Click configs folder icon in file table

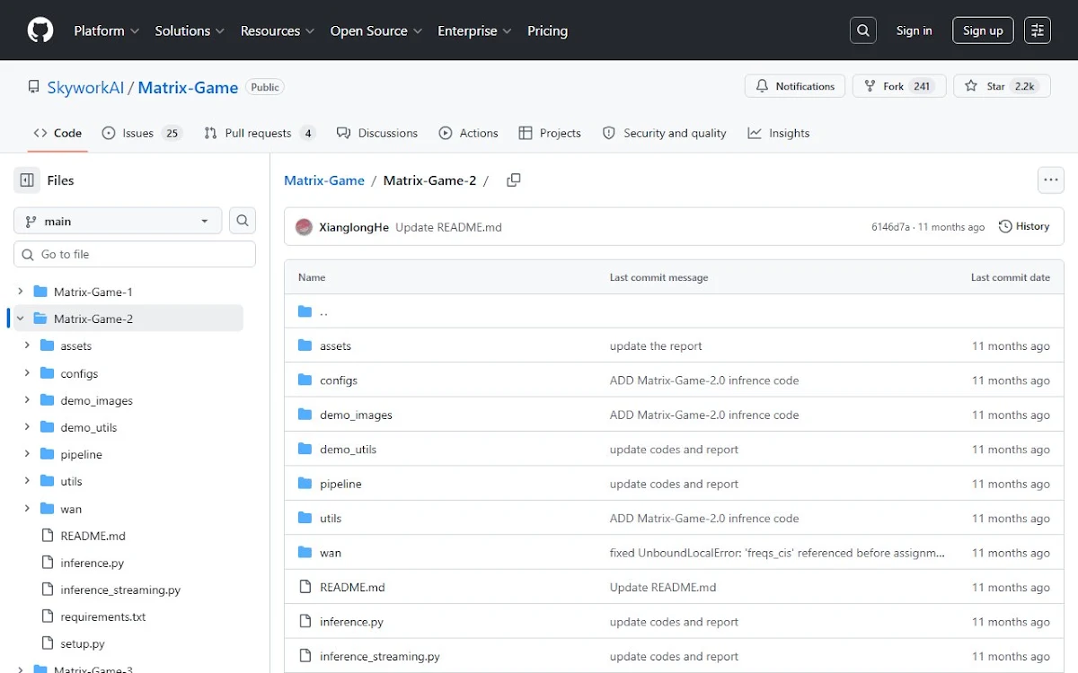click(x=305, y=380)
